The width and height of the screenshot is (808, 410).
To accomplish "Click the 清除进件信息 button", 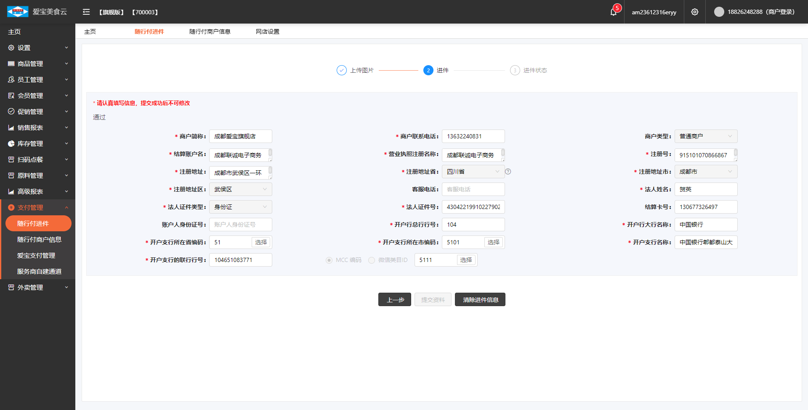I will pos(480,300).
